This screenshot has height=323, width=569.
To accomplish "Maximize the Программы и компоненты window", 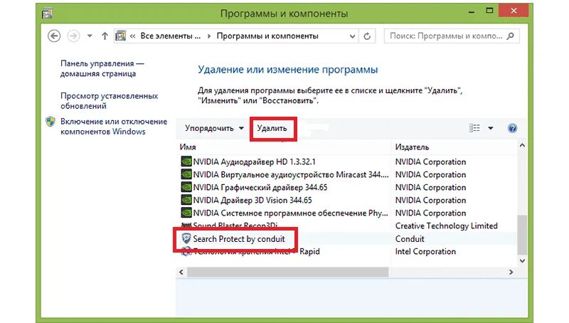I will coord(489,11).
